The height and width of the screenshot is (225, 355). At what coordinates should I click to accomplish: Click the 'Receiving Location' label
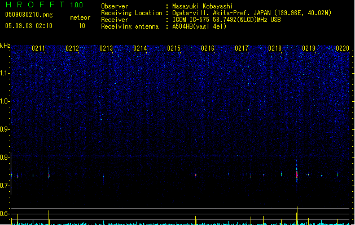132,13
